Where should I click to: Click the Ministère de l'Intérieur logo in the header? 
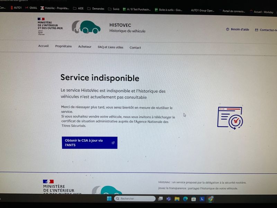(50, 26)
